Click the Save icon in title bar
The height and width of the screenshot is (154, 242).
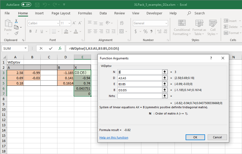point(37,5)
